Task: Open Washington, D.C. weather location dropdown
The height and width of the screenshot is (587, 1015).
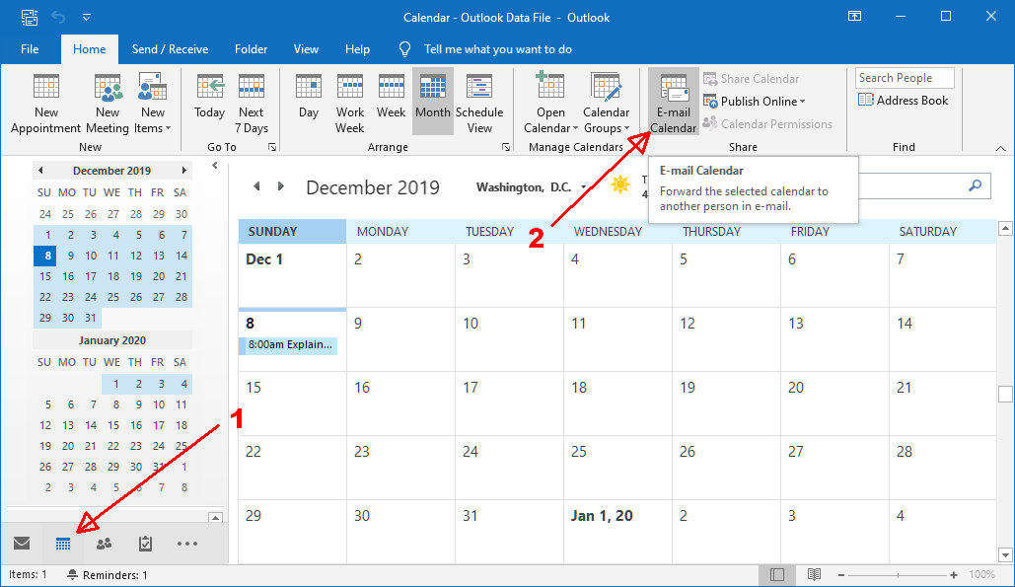Action: click(x=583, y=187)
